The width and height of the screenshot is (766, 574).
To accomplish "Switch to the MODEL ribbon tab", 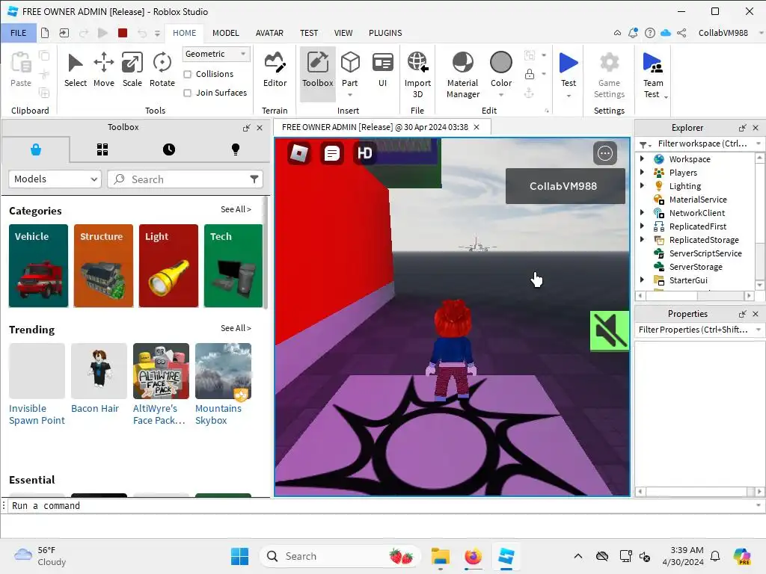I will pos(226,33).
